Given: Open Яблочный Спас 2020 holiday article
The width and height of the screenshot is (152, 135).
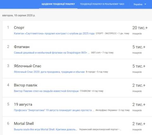Looking at the screenshot, I should tap(49, 72).
